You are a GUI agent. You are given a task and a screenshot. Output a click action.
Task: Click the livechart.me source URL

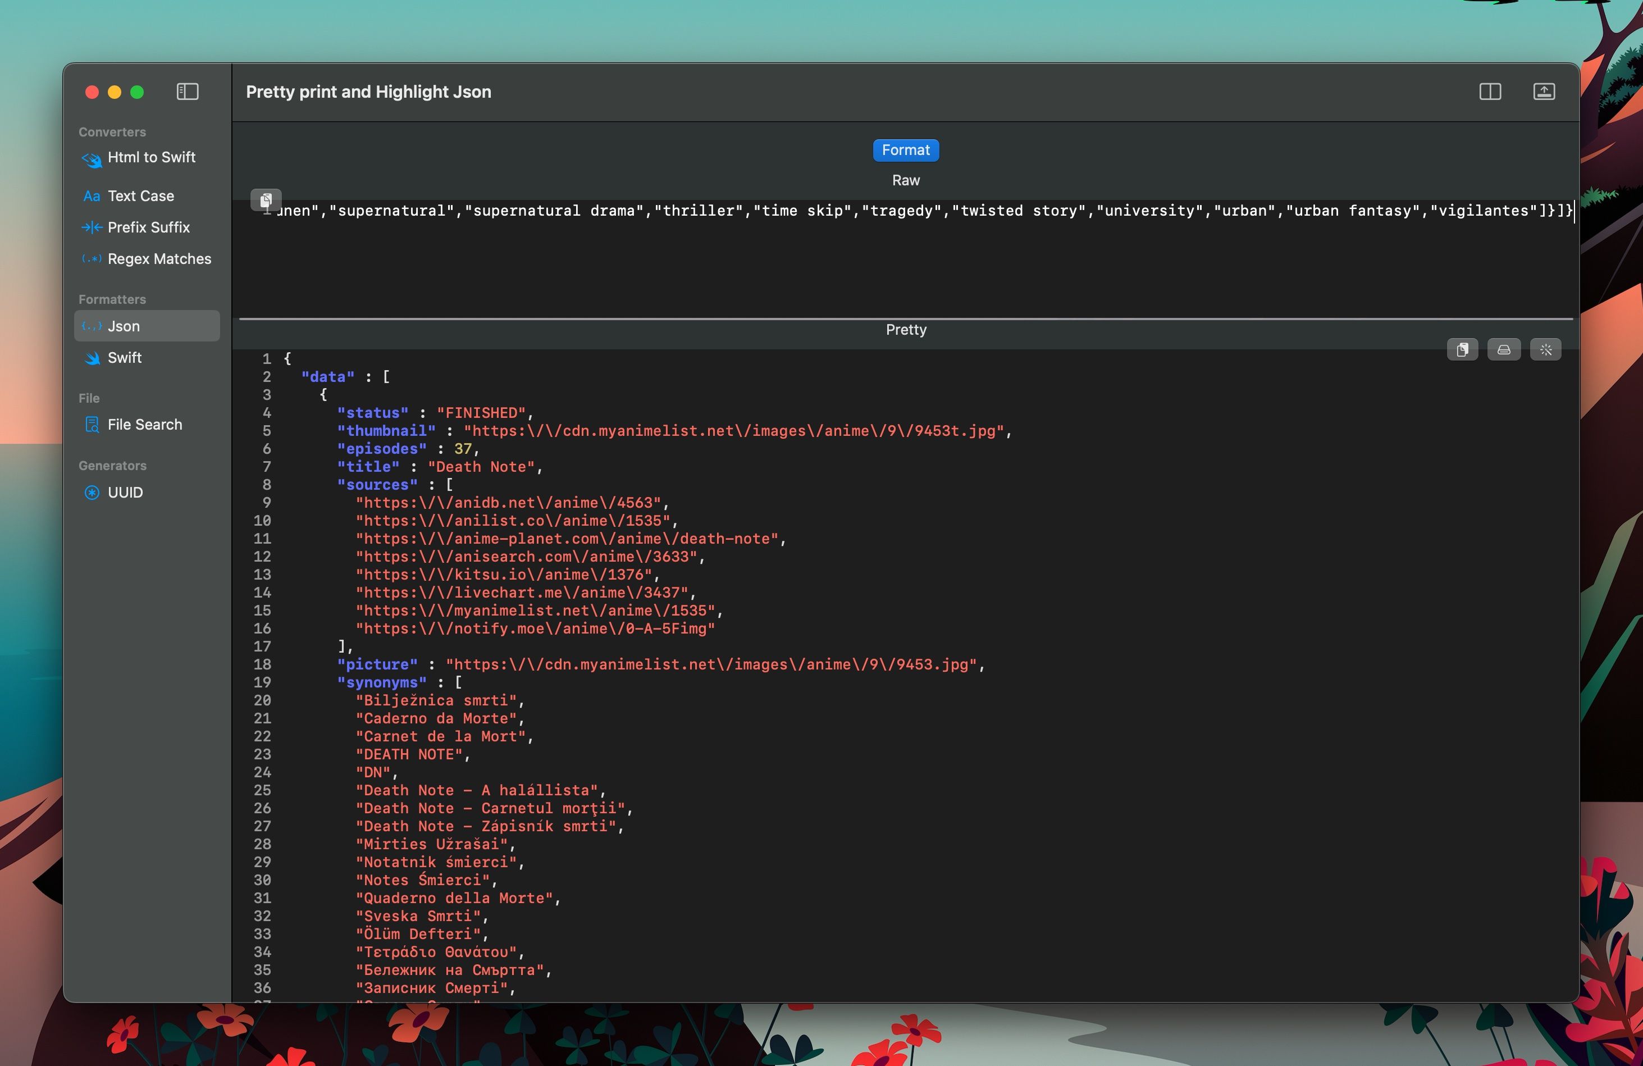click(521, 593)
